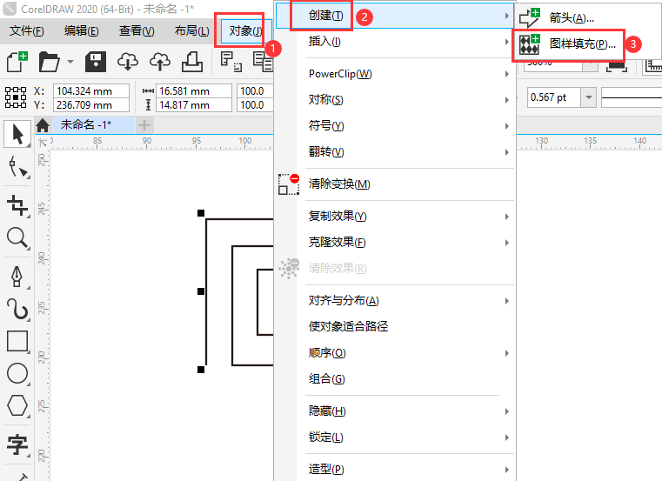This screenshot has width=662, height=481.
Task: Select the Pick tool arrow
Action: coord(17,134)
